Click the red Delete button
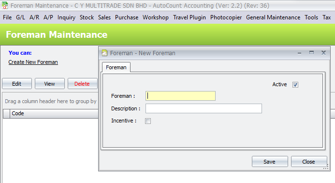 coord(82,84)
